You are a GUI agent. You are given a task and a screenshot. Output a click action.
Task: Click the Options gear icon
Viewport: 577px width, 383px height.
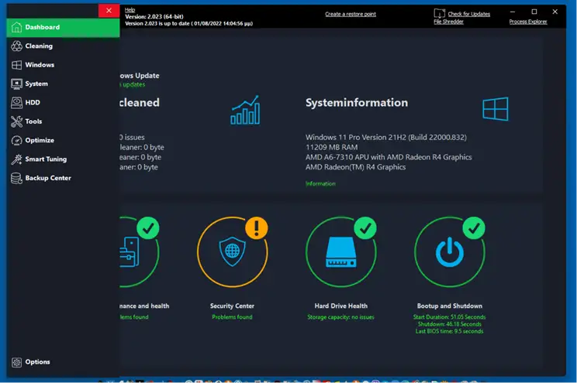pos(16,362)
